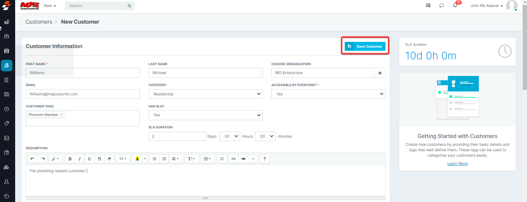Toggle italic formatting in description editor
Image resolution: width=527 pixels, height=202 pixels.
[80, 159]
